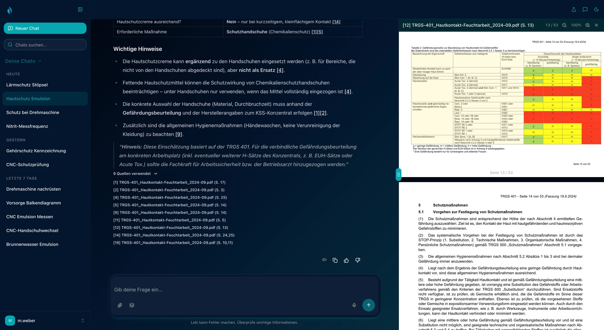Viewport: 604px width, 330px height.
Task: Open the knowledge layers icon in input box
Action: (132, 305)
